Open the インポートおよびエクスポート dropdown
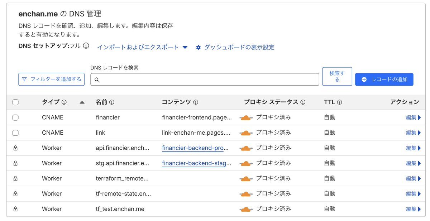430x221 pixels. (x=142, y=47)
